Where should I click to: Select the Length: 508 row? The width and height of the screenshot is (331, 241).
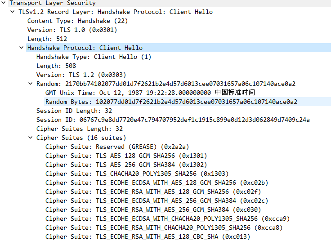click(x=56, y=66)
